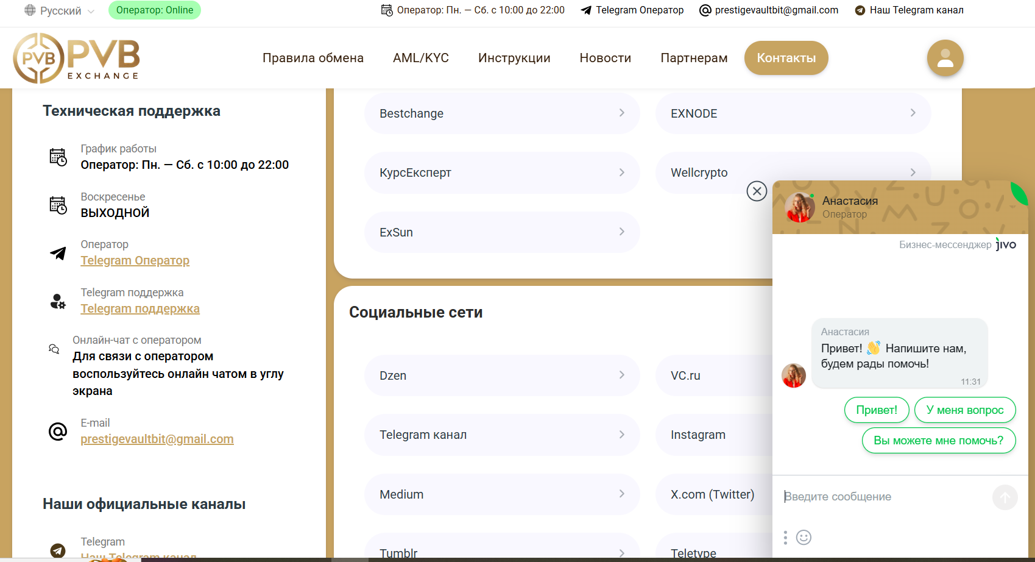Screen dimensions: 1035x562
Task: Open the Партнерам menu item
Action: [x=694, y=58]
